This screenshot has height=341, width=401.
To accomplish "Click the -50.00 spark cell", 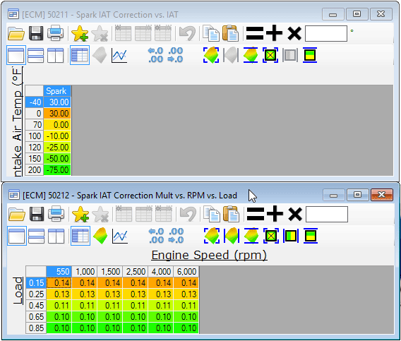I will click(x=57, y=159).
